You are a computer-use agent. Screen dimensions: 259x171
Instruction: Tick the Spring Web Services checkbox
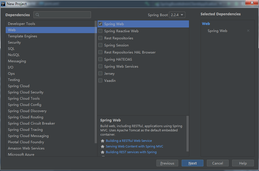[100, 67]
